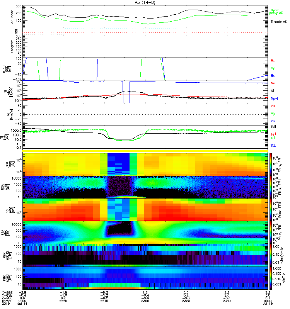The image size is (290, 309).
Task: Select the green Kyoto proxy AE legend label
Action: [x=276, y=12]
